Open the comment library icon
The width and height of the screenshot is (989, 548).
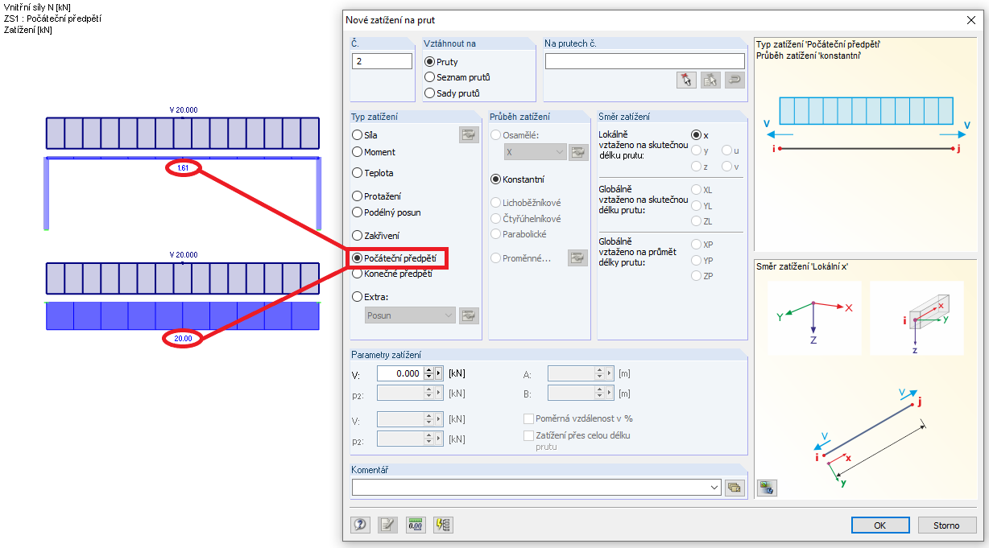point(734,487)
